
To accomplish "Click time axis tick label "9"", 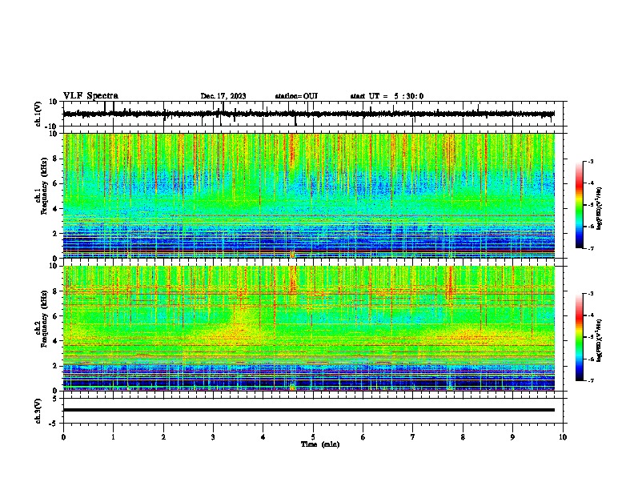I will (x=512, y=437).
